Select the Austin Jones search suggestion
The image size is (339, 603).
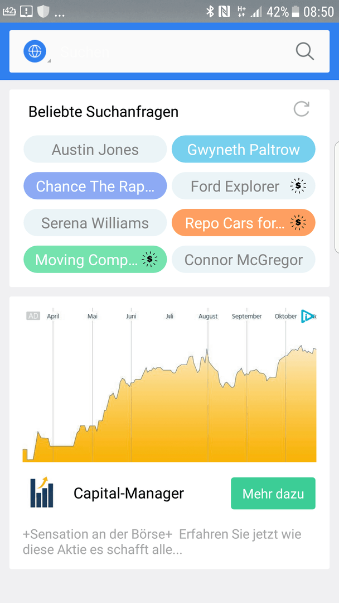[95, 149]
